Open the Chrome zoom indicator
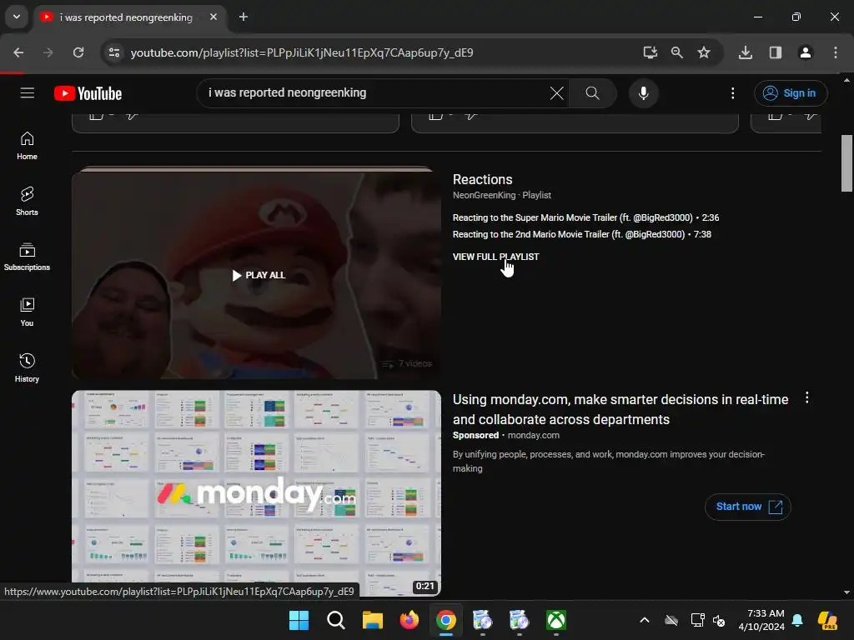 (677, 52)
